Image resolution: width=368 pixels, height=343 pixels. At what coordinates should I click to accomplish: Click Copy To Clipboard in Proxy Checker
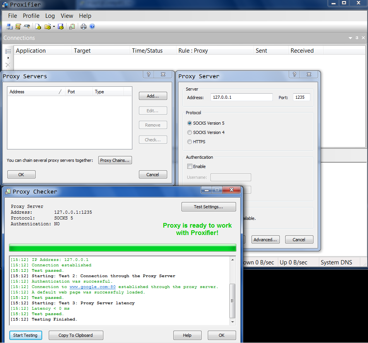[76, 335]
